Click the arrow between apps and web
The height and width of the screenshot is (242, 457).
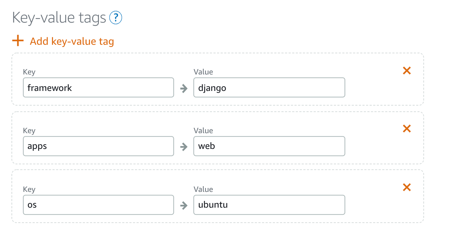(x=184, y=146)
